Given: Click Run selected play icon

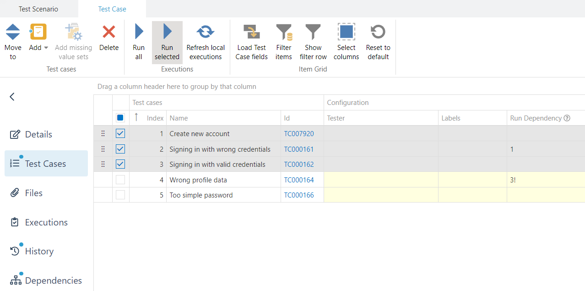Looking at the screenshot, I should (167, 32).
